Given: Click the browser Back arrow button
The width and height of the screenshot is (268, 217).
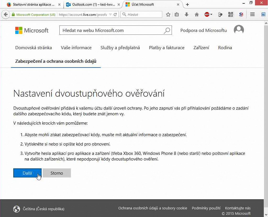Looking at the screenshot, I should pyautogui.click(x=6, y=15).
